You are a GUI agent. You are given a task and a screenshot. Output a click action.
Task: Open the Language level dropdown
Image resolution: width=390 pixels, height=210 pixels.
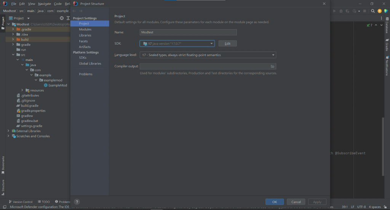[208, 55]
